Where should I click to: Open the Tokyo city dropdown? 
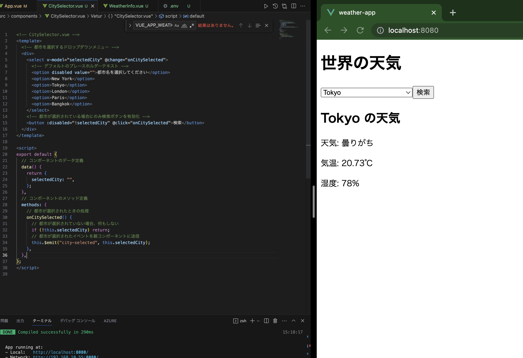(366, 93)
